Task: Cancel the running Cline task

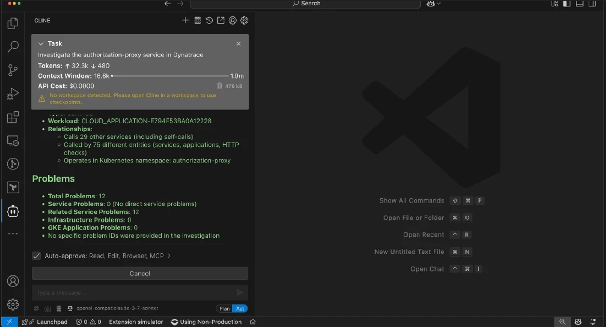Action: pyautogui.click(x=140, y=273)
